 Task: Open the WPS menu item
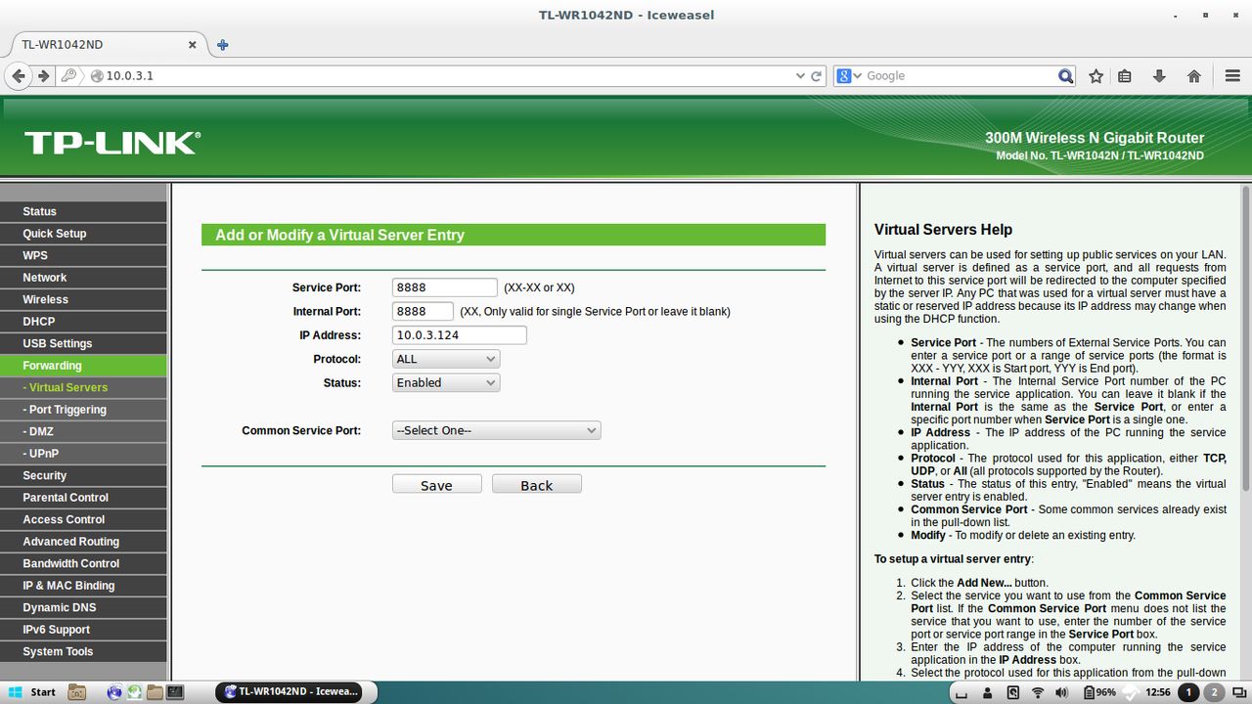[x=83, y=255]
